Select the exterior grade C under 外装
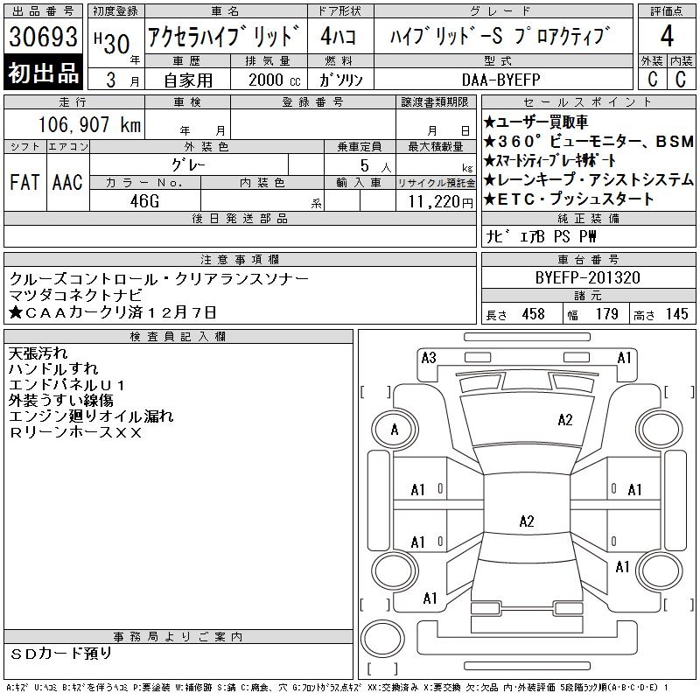 (x=652, y=80)
